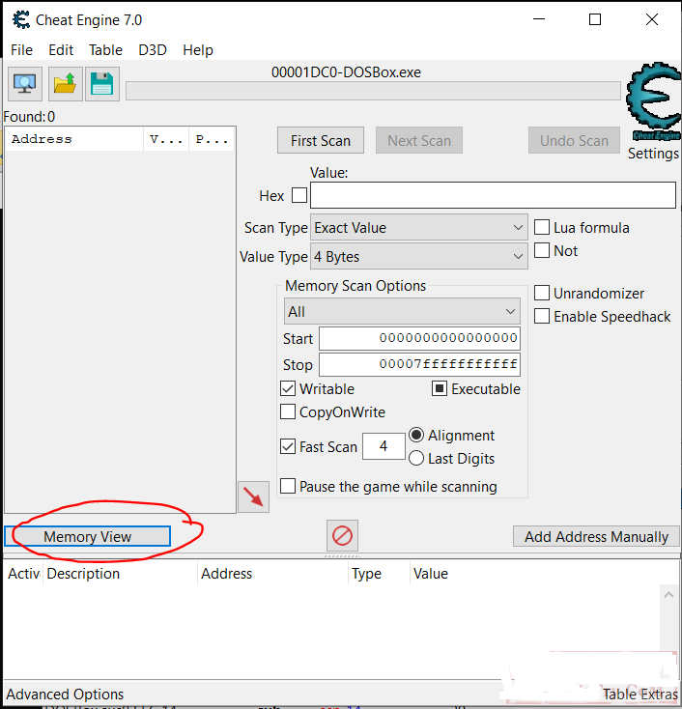The image size is (682, 709).
Task: Enable the Lua formula checkbox
Action: pyautogui.click(x=542, y=227)
